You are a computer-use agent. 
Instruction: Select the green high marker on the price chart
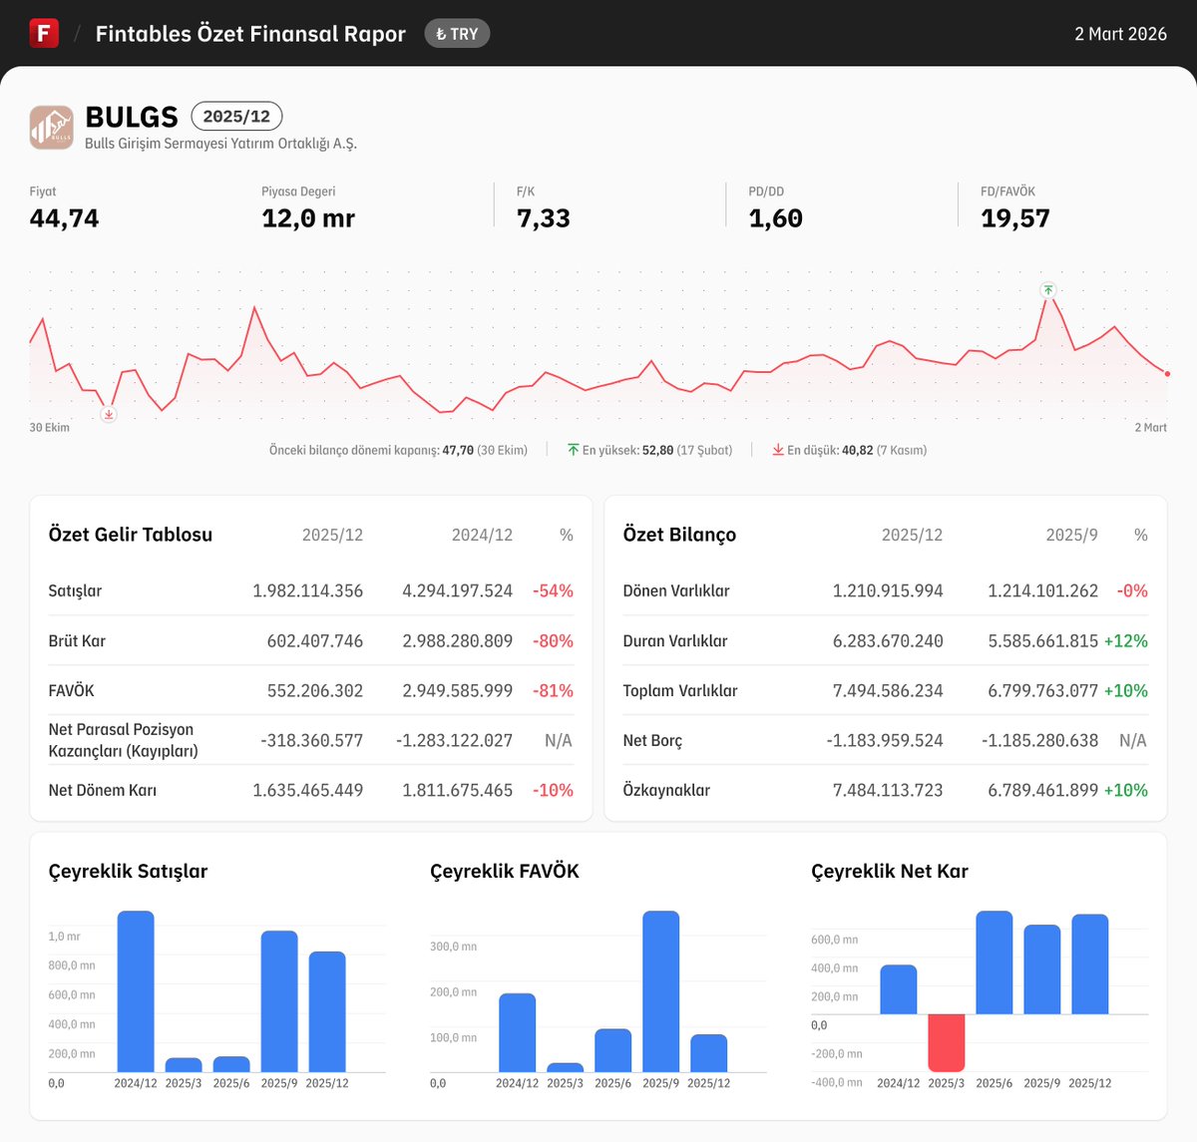[x=1048, y=290]
